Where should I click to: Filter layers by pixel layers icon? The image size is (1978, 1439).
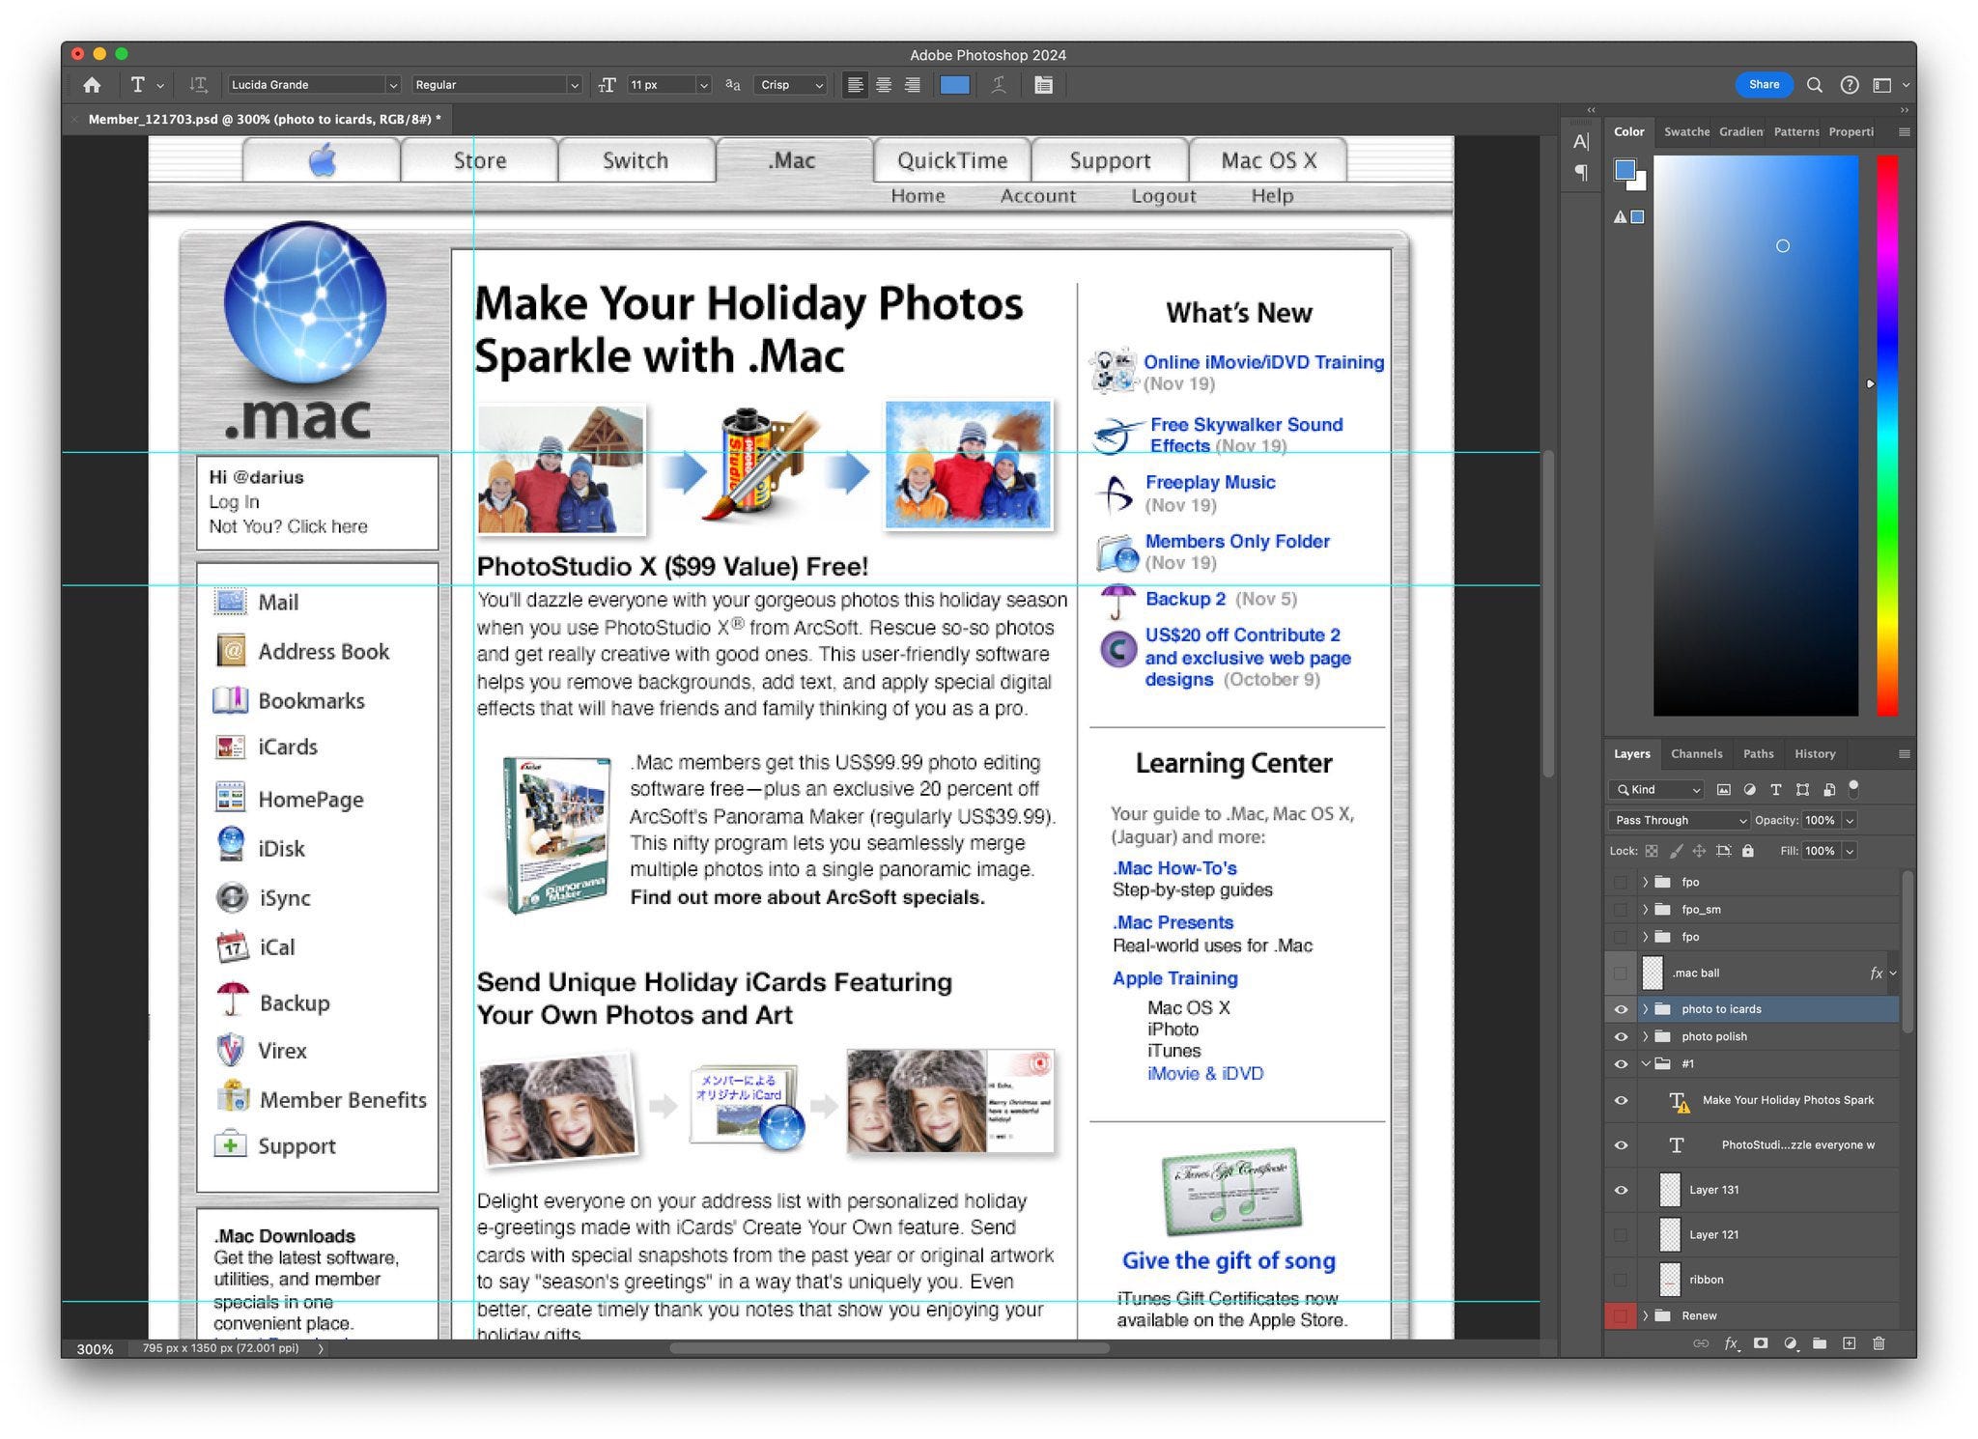(1723, 789)
